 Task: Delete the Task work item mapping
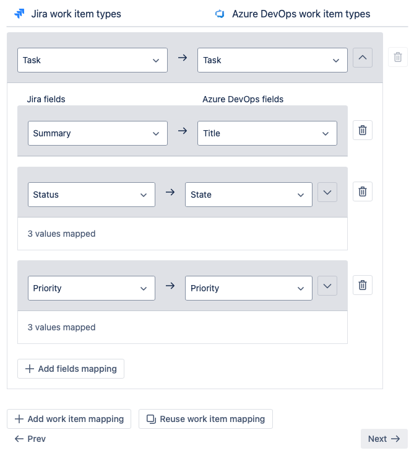coord(398,58)
